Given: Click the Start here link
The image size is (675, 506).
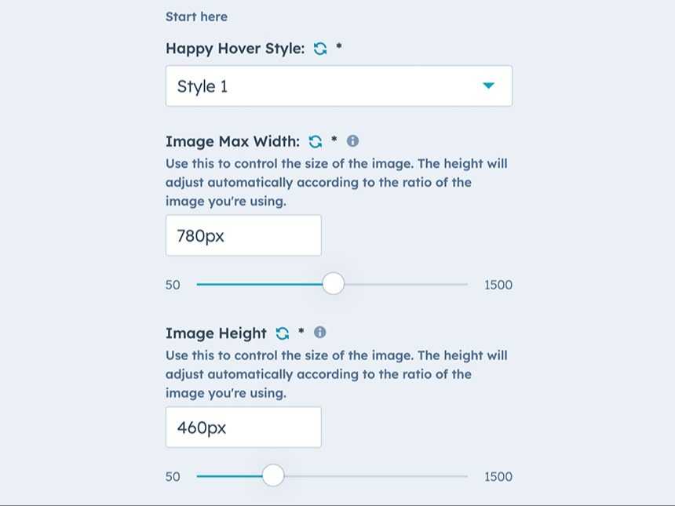Looking at the screenshot, I should click(196, 16).
